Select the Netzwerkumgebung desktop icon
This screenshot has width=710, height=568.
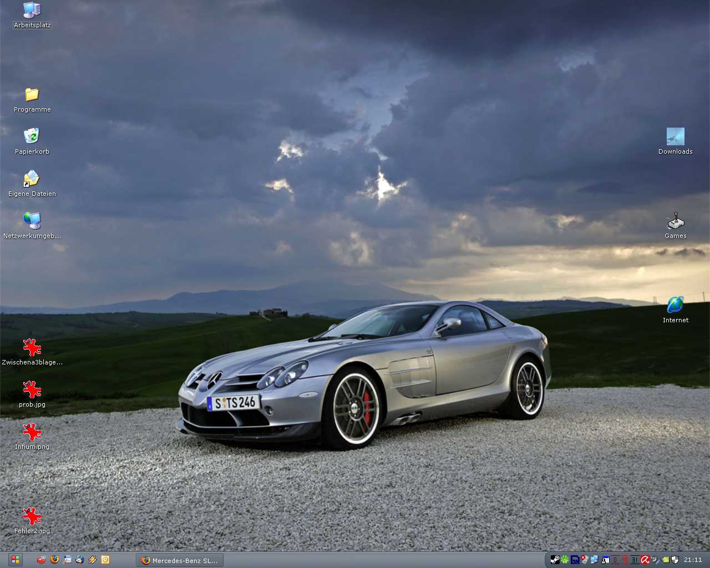[32, 226]
